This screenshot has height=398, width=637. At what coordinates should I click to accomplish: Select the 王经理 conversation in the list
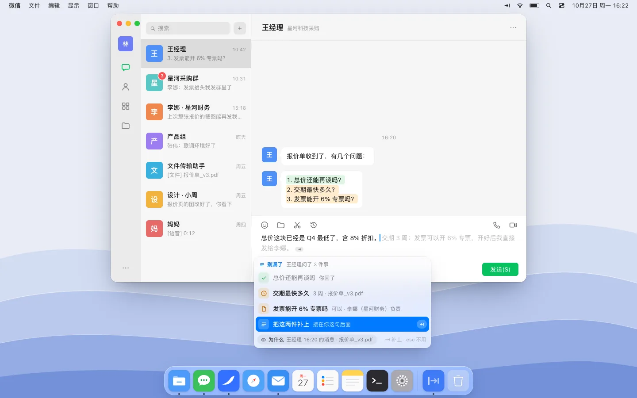[x=196, y=54]
